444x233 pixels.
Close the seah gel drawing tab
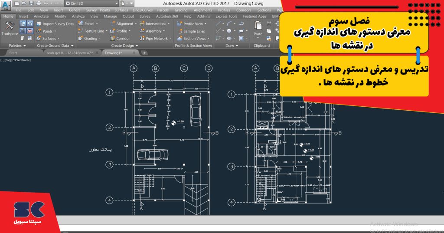click(97, 53)
